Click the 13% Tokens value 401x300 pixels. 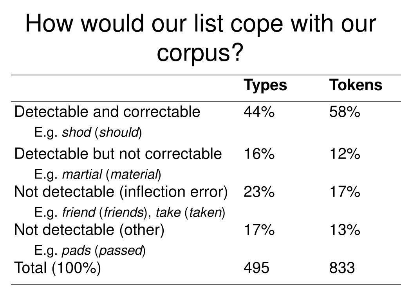click(x=345, y=230)
